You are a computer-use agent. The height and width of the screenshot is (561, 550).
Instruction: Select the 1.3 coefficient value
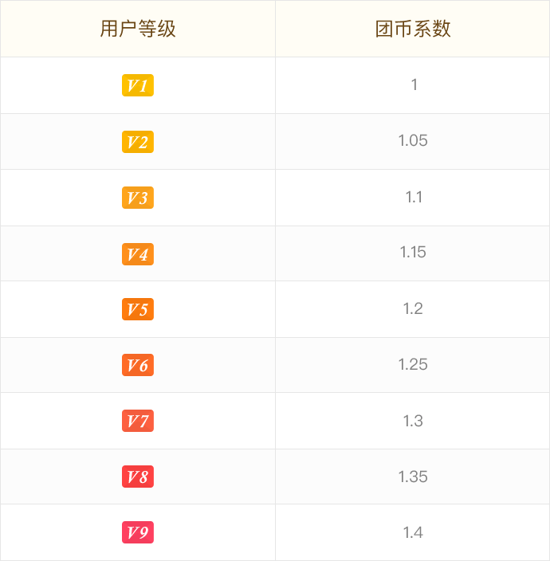413,421
